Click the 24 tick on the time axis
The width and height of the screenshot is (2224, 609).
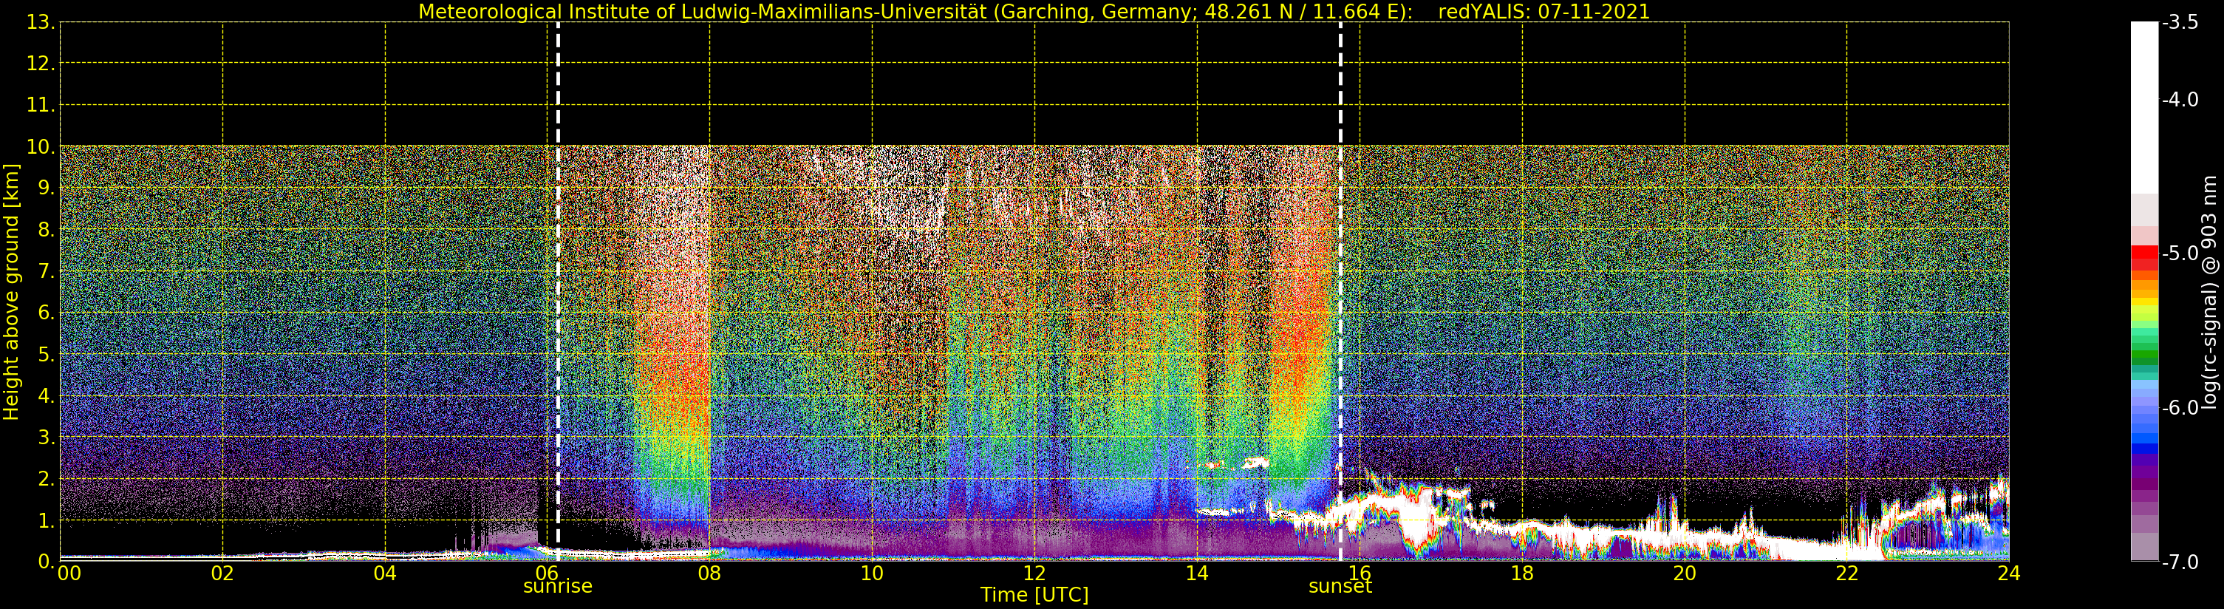point(2009,574)
